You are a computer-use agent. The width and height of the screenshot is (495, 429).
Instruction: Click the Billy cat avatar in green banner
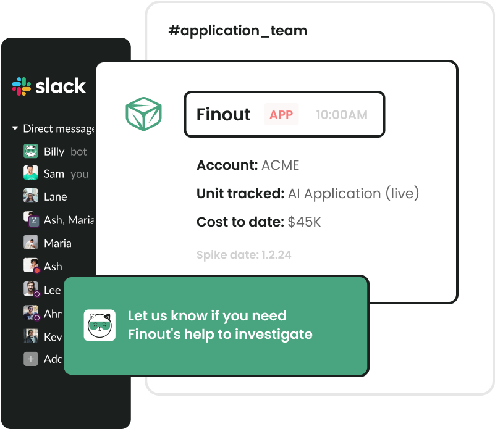[99, 325]
